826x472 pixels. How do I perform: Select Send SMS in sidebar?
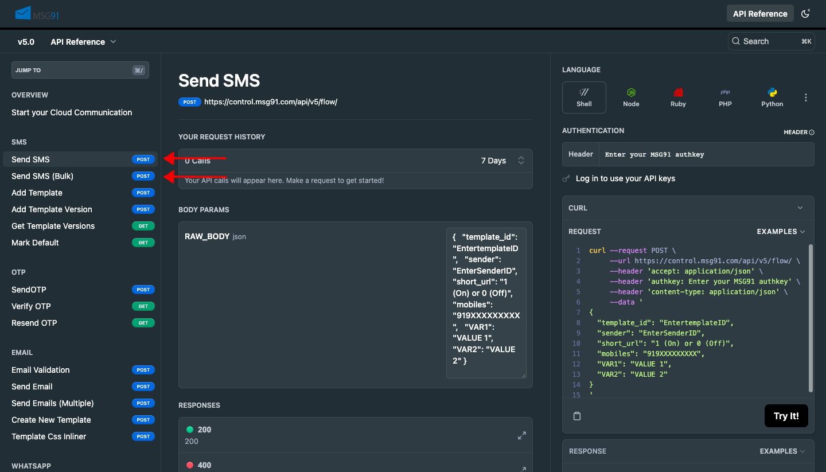[x=80, y=159]
